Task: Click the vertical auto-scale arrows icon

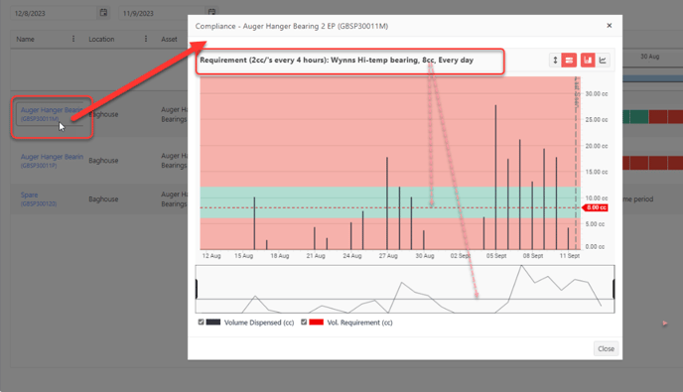Action: pyautogui.click(x=555, y=61)
